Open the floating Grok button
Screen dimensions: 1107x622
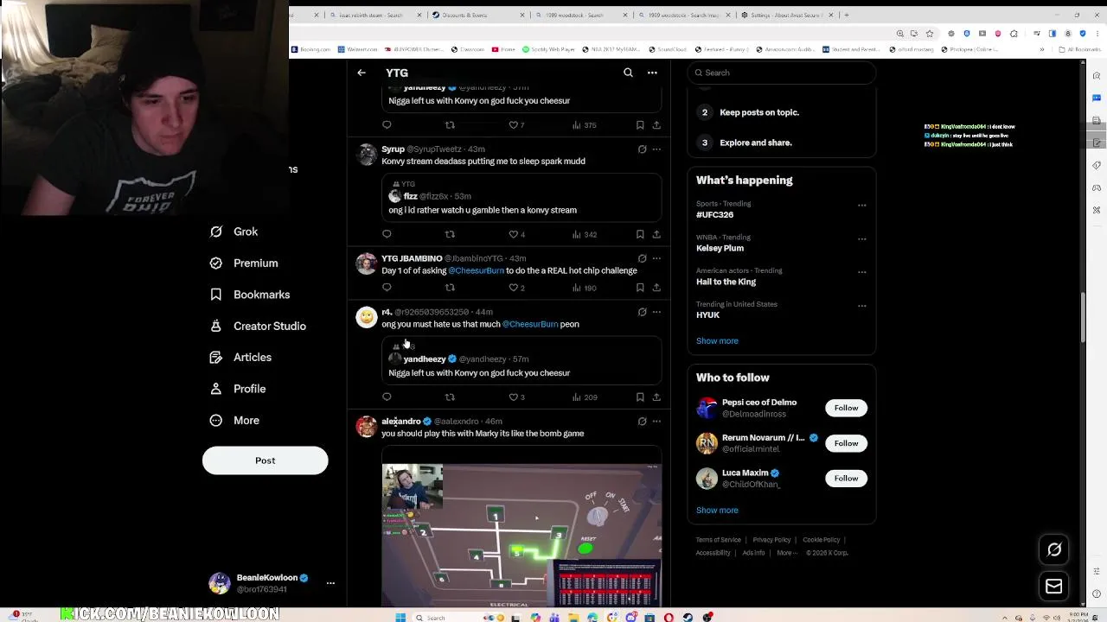tap(1054, 549)
